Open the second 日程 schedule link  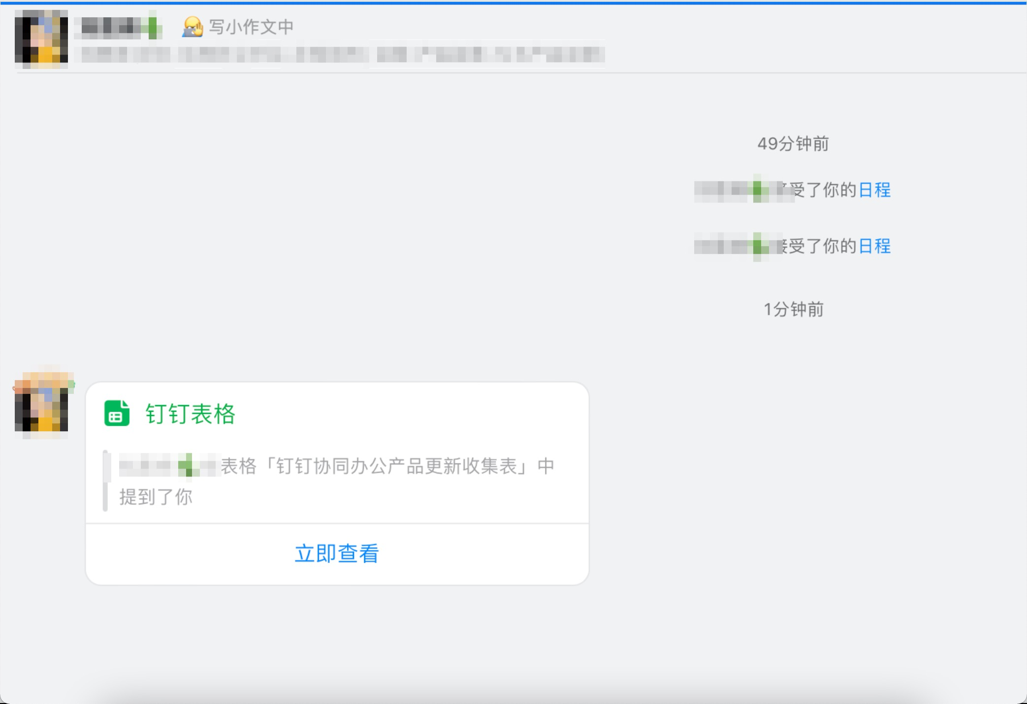pos(875,247)
